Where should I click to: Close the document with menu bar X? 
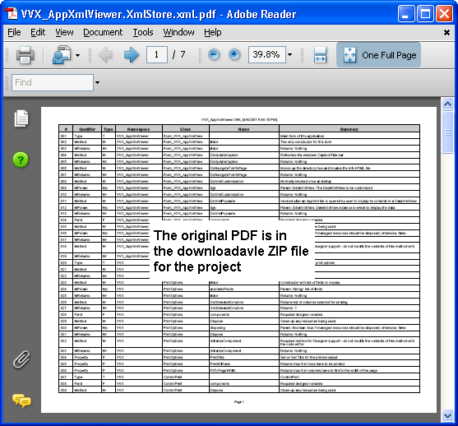coord(446,32)
